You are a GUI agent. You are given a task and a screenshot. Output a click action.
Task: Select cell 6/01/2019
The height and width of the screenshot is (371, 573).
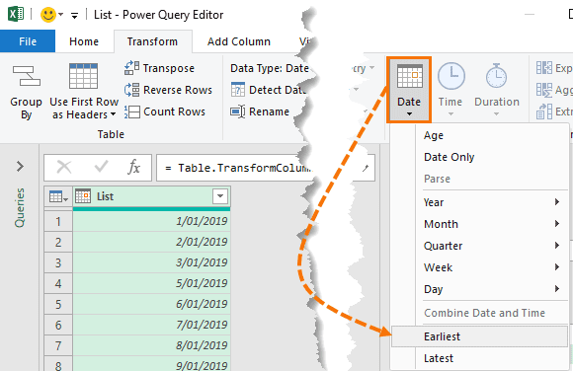152,304
